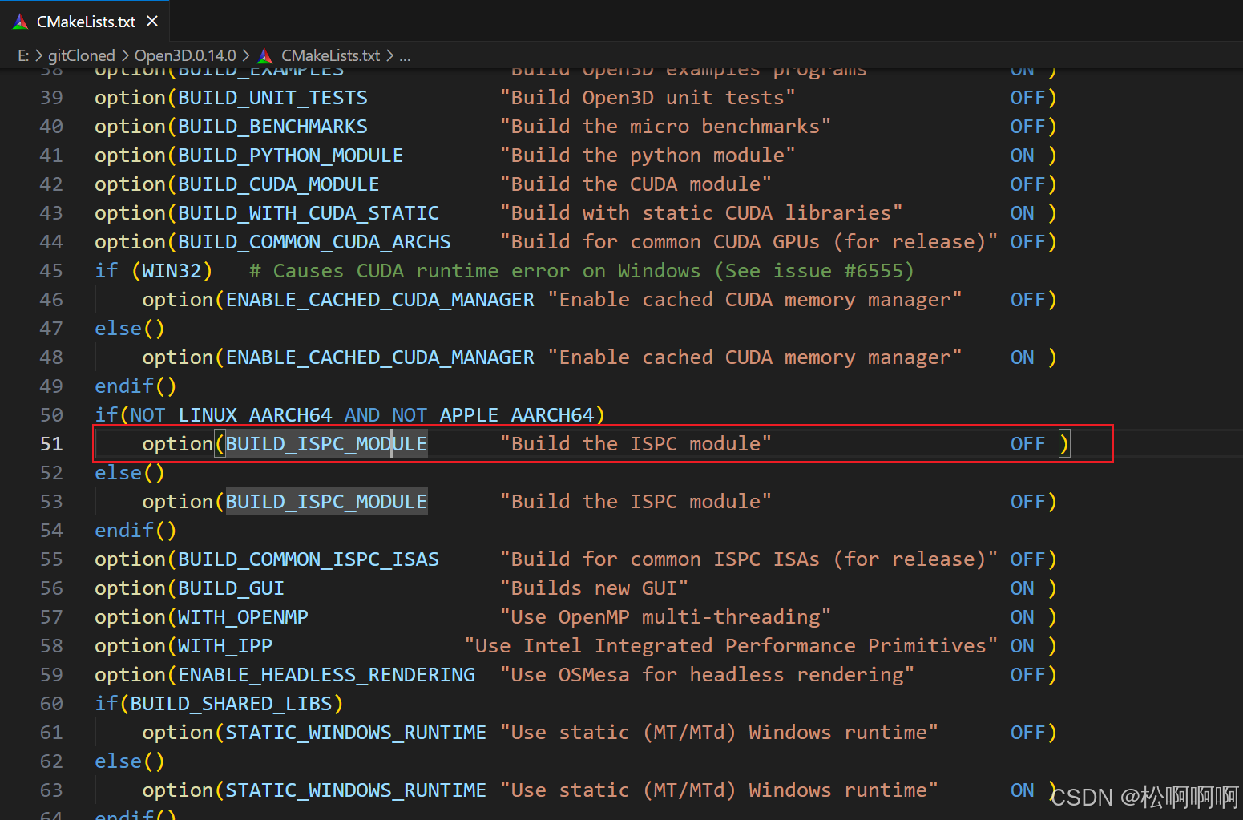Image resolution: width=1243 pixels, height=820 pixels.
Task: Click line number 45 in the gutter
Action: click(50, 270)
